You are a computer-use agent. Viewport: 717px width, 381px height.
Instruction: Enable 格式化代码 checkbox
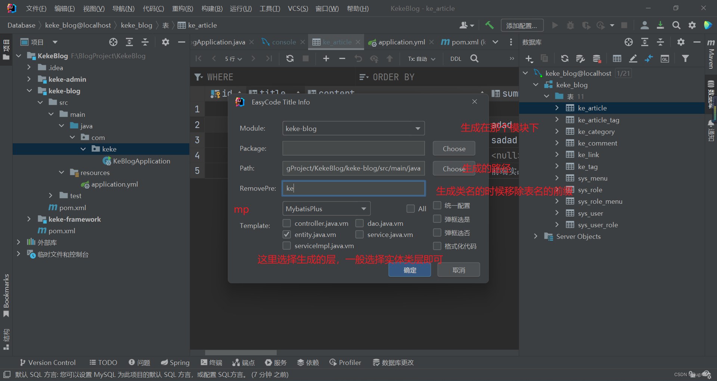click(x=437, y=246)
